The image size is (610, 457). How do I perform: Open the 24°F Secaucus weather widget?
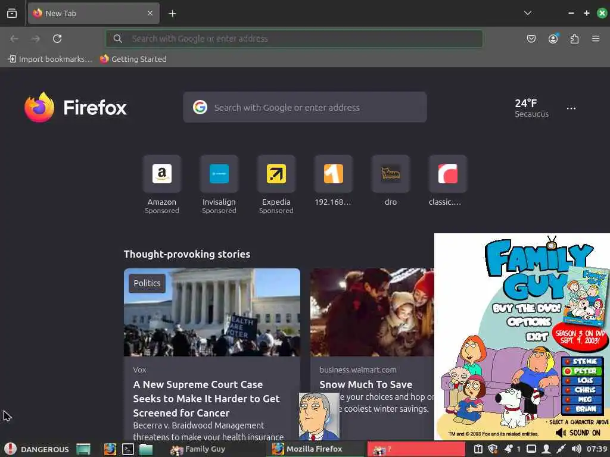tap(531, 108)
